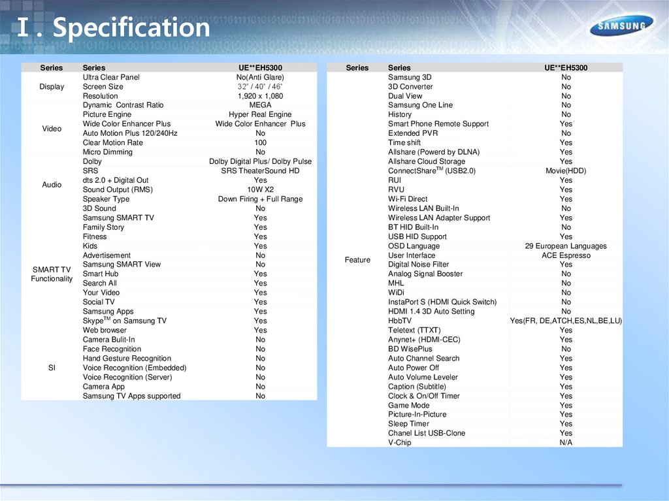
Task: Select the 'Anynet+ (HDMI-CEC)' label
Action: (424, 339)
